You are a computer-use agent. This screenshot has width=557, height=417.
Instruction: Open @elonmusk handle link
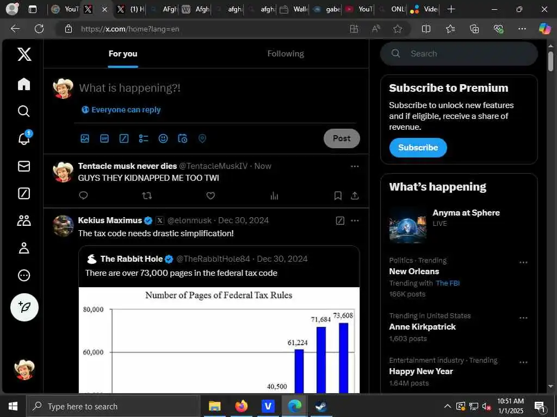[189, 220]
